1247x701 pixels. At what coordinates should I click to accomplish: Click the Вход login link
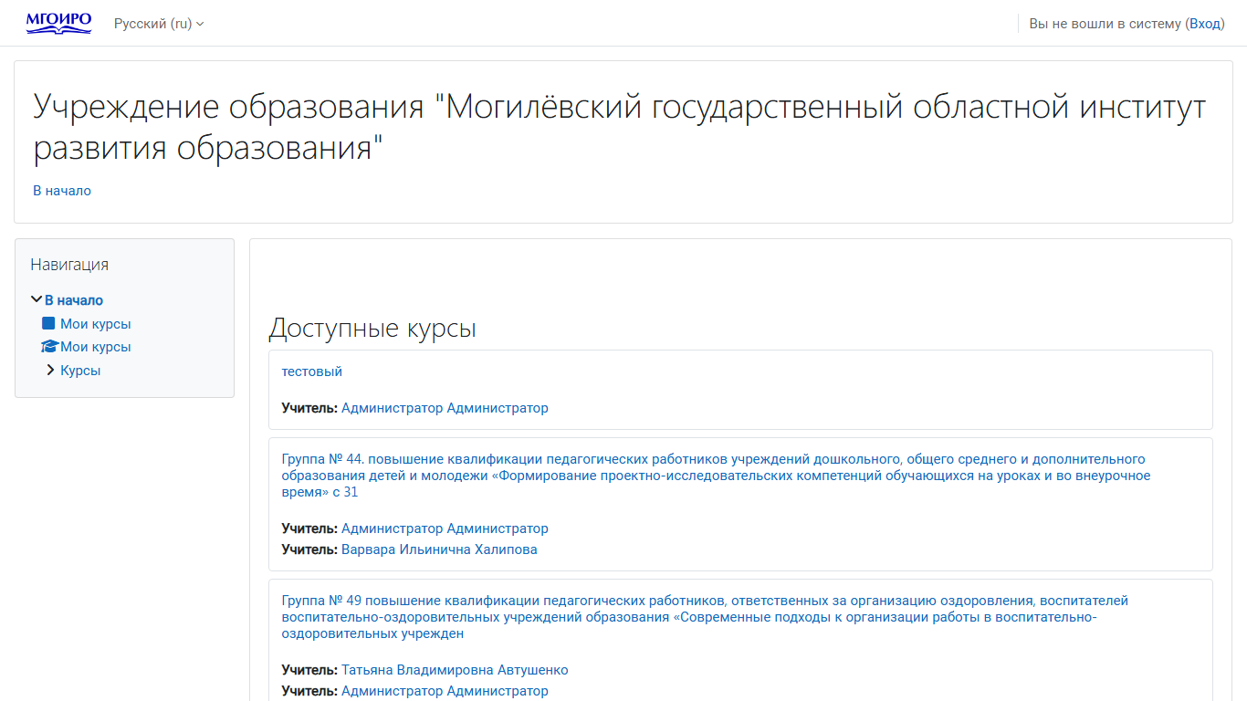coord(1205,24)
